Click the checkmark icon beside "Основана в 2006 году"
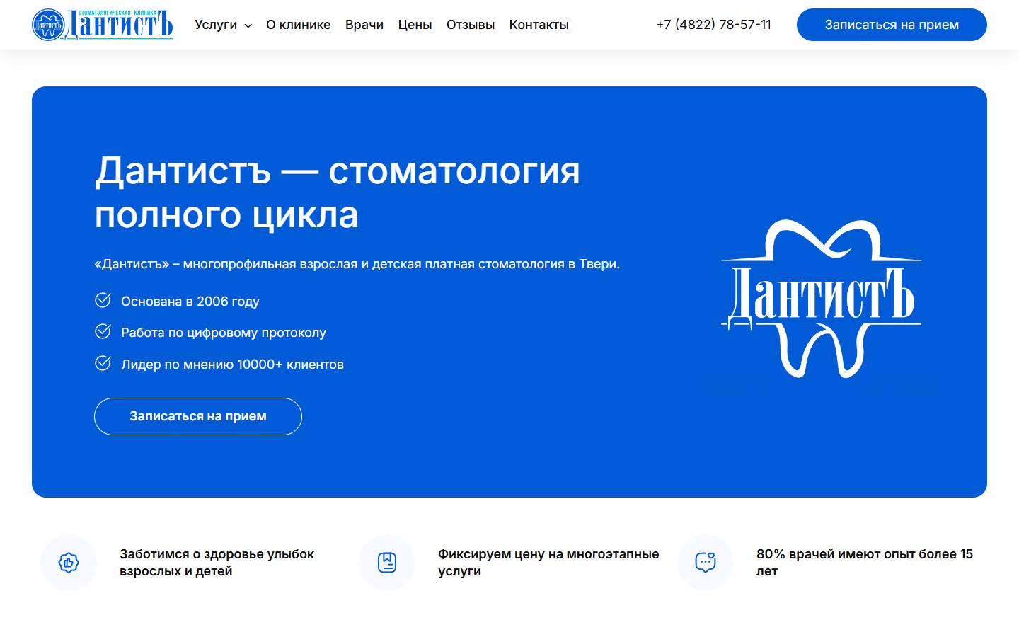 pyautogui.click(x=103, y=300)
